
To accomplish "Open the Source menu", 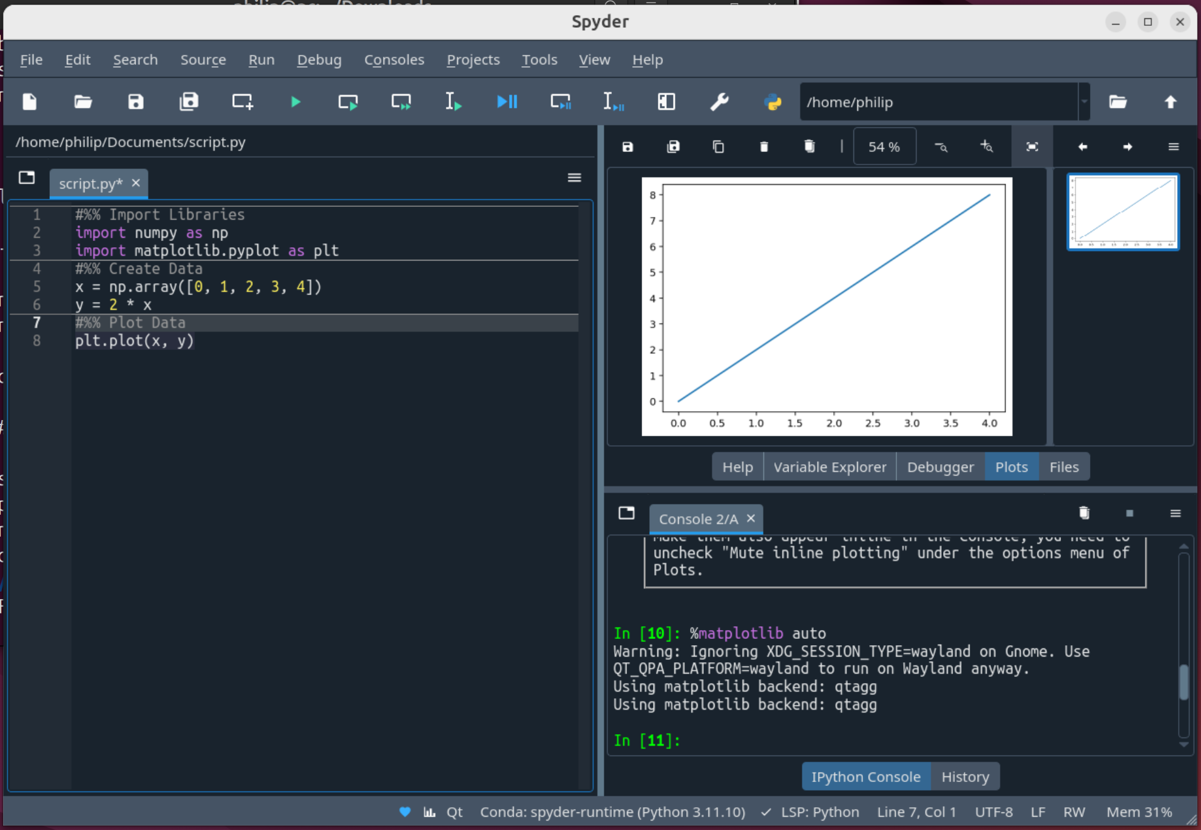I will [203, 60].
